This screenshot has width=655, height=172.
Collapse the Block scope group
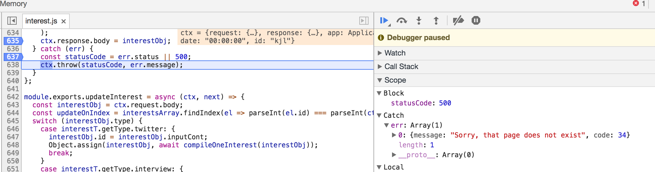(379, 93)
